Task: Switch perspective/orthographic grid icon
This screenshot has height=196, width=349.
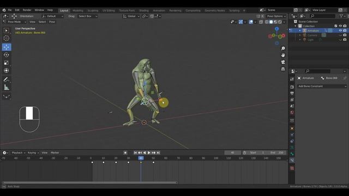Action: point(283,69)
